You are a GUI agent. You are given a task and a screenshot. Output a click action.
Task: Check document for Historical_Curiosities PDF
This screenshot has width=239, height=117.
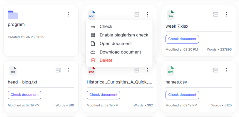[x=103, y=95]
